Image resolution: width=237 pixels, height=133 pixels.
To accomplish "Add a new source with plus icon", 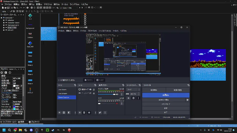I will point(80,113).
